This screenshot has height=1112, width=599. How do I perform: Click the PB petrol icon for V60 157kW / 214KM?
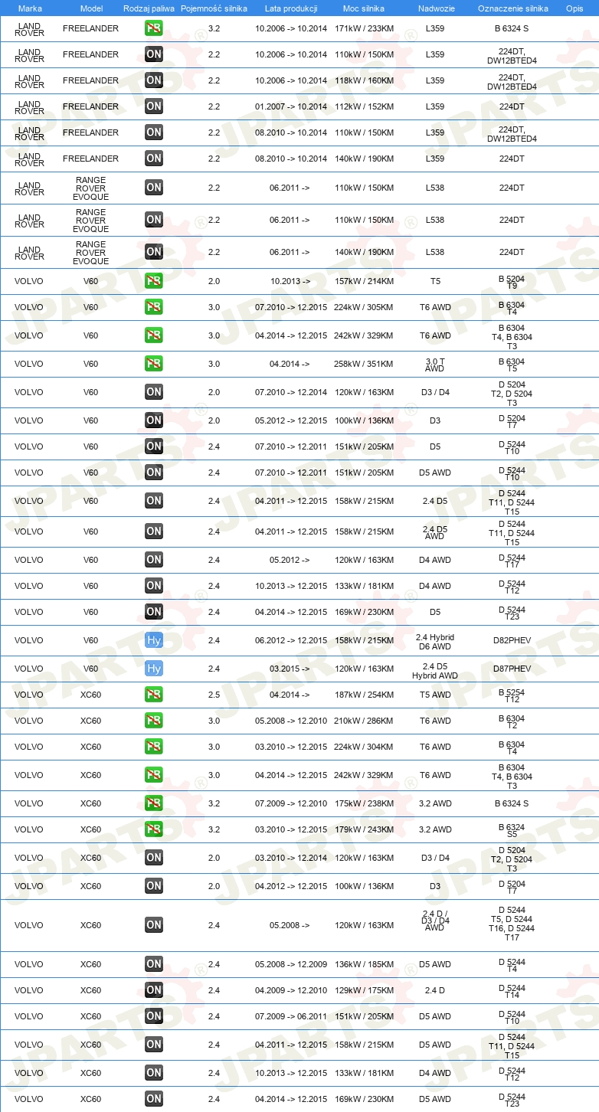[x=154, y=281]
